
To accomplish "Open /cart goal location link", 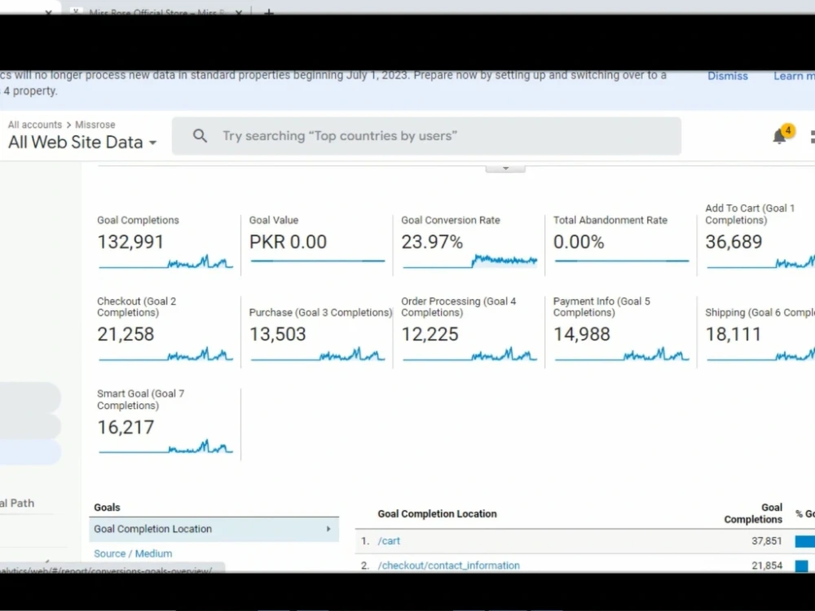I will [389, 541].
